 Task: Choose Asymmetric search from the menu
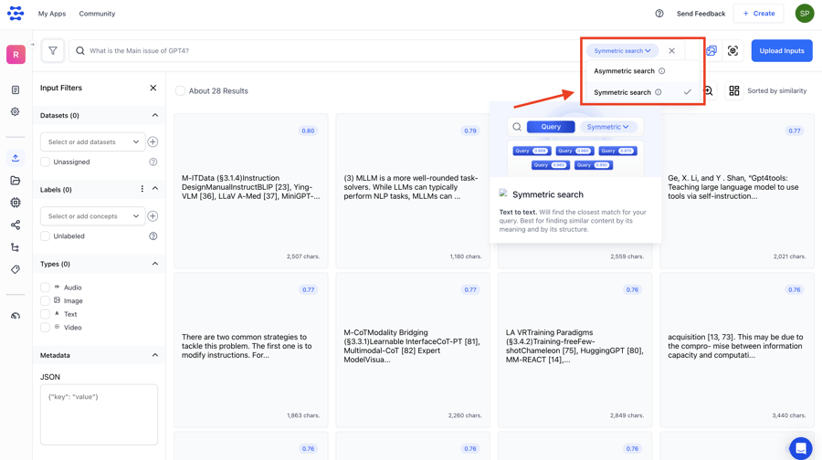click(624, 71)
